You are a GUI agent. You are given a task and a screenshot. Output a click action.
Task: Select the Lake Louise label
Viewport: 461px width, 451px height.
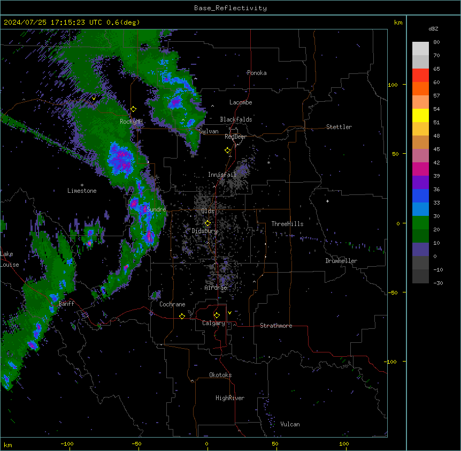[x=9, y=259]
